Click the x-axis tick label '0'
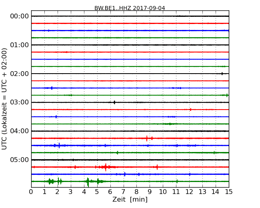The image size is (260, 208). coord(31,192)
